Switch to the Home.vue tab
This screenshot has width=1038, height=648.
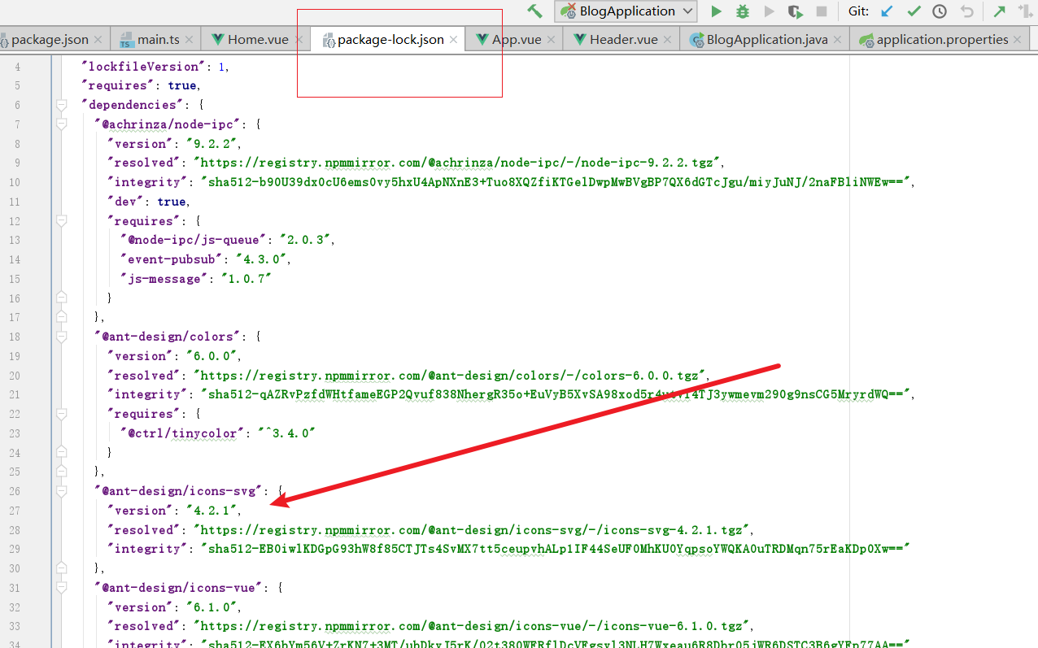[257, 39]
